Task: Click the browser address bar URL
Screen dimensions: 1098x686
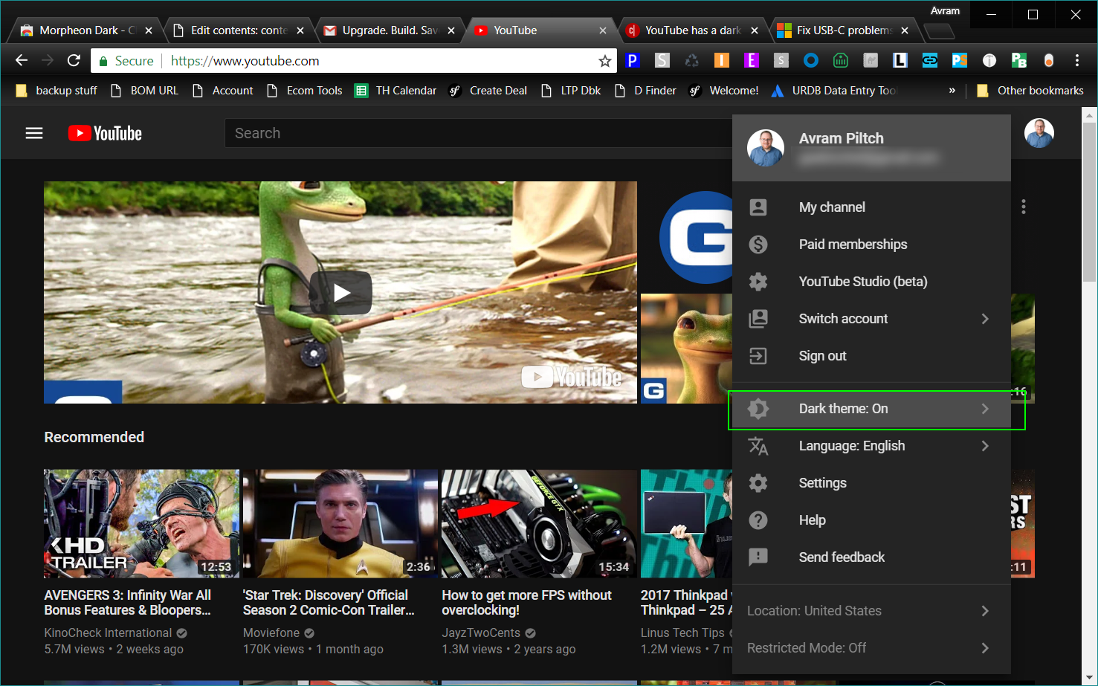Action: click(245, 61)
